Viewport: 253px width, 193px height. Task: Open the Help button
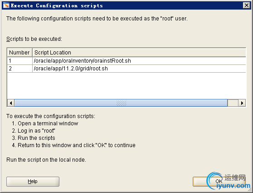click(33, 182)
